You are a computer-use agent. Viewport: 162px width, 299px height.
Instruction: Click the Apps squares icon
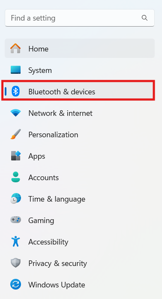(x=15, y=156)
